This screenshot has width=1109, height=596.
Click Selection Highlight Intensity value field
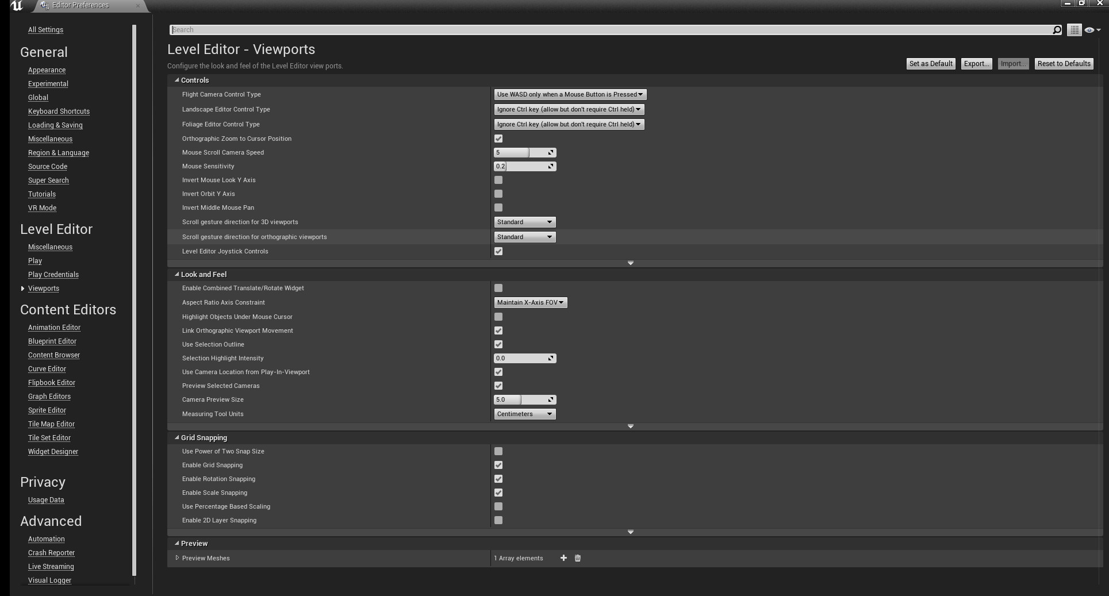point(524,358)
